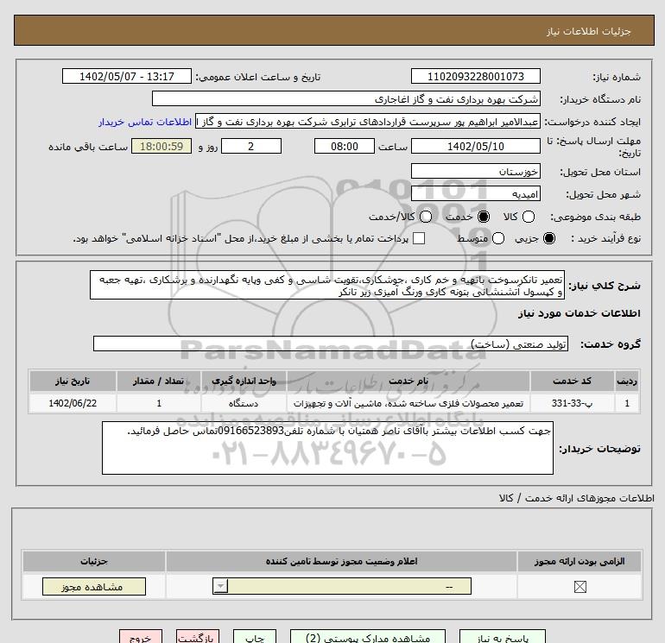Click the شماره نیاز number field
Image resolution: width=665 pixels, height=643 pixels.
[x=475, y=77]
